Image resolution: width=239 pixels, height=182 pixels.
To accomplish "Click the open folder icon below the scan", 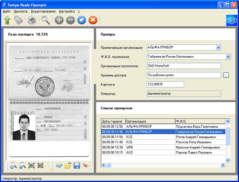I will [68, 165].
